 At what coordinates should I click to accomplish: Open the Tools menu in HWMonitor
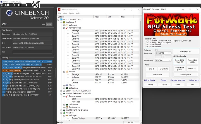(71, 13)
